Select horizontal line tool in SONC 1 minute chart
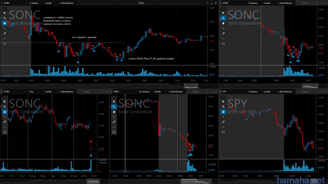Screen dimensions: 328x184 (x=4, y=39)
